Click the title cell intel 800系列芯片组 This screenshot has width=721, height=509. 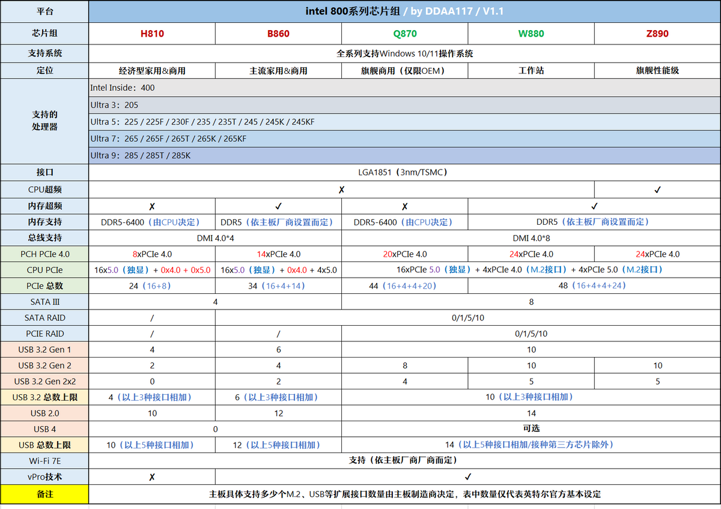point(405,11)
